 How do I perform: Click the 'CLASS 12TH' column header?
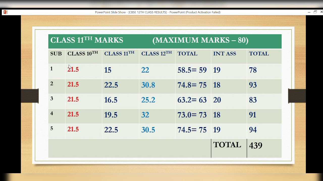(x=156, y=53)
